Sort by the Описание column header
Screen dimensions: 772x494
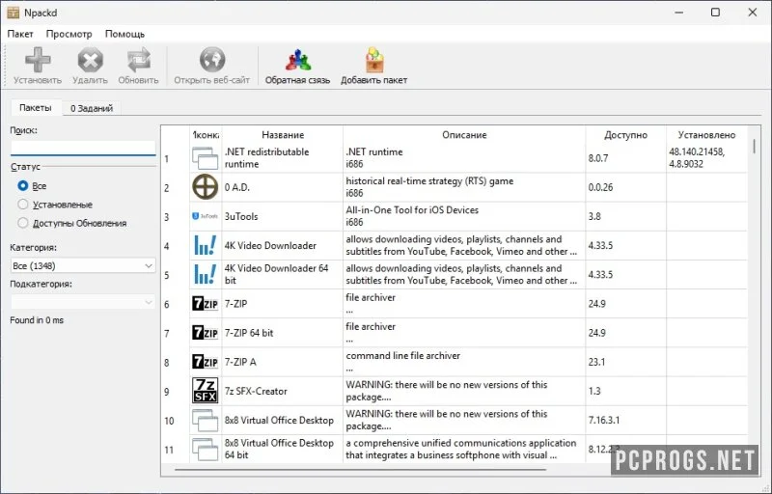click(464, 135)
